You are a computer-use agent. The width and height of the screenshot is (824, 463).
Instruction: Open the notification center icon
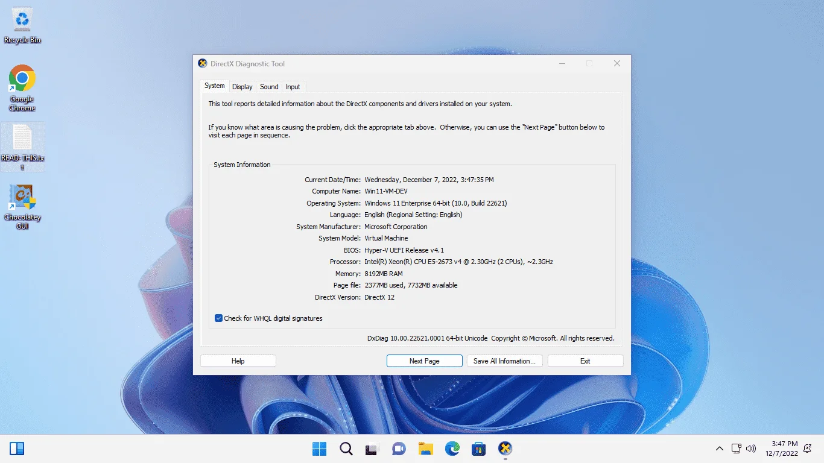tap(808, 449)
